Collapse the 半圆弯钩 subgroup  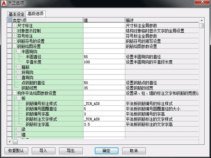pyautogui.click(x=19, y=51)
